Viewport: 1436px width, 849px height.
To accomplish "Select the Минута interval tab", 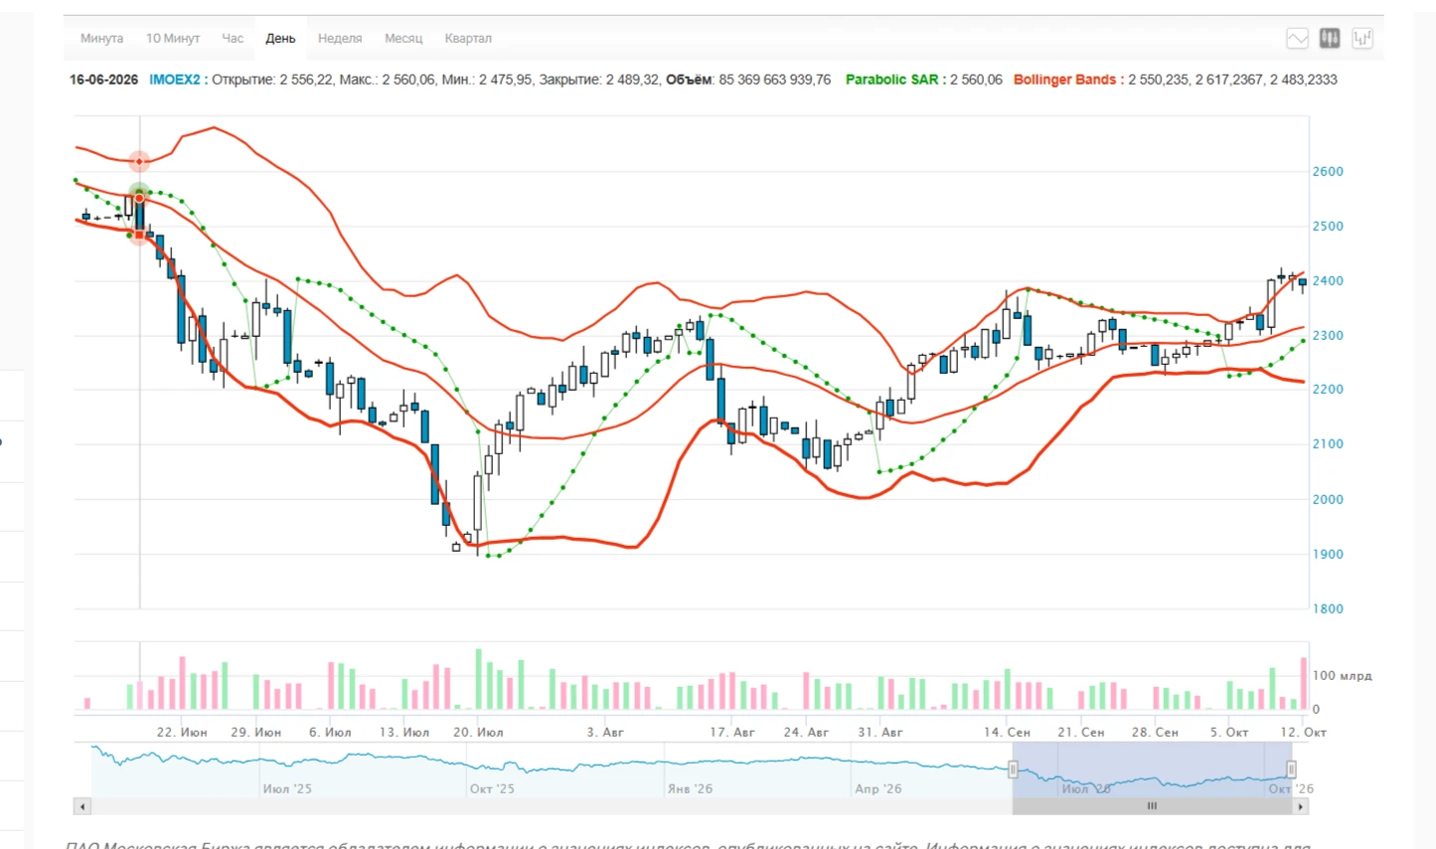I will 101,39.
